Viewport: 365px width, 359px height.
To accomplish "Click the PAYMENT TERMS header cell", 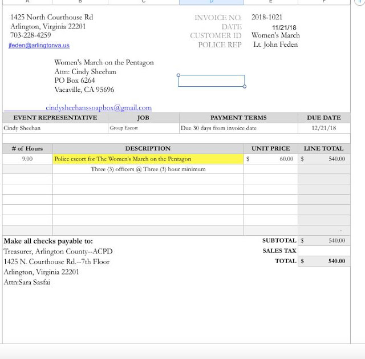I will point(238,118).
